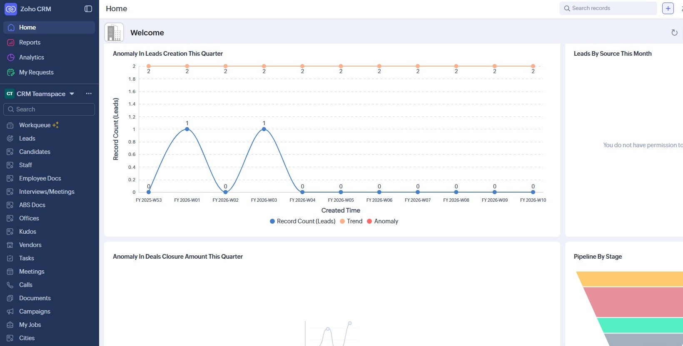The width and height of the screenshot is (683, 346).
Task: Open the company building logo thumbnail
Action: pos(114,32)
